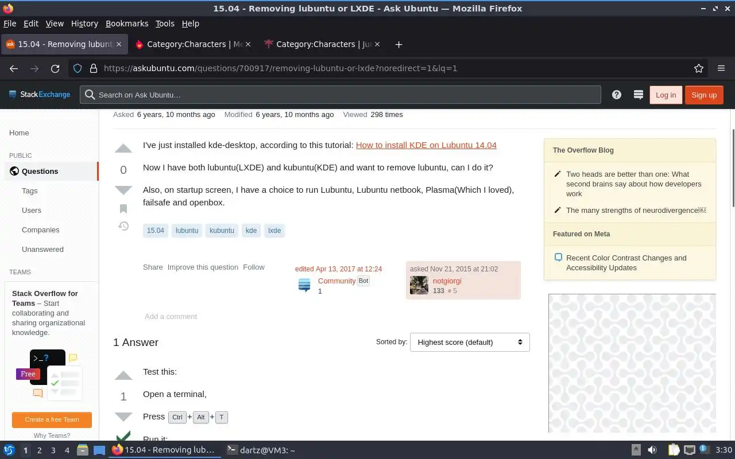Show question activity history clock icon

pos(123,226)
